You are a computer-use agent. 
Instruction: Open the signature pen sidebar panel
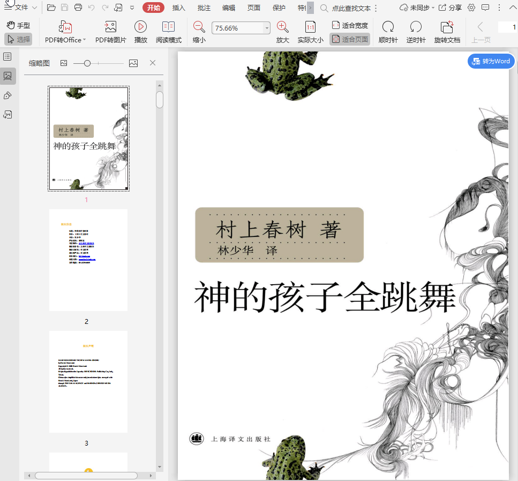click(7, 95)
